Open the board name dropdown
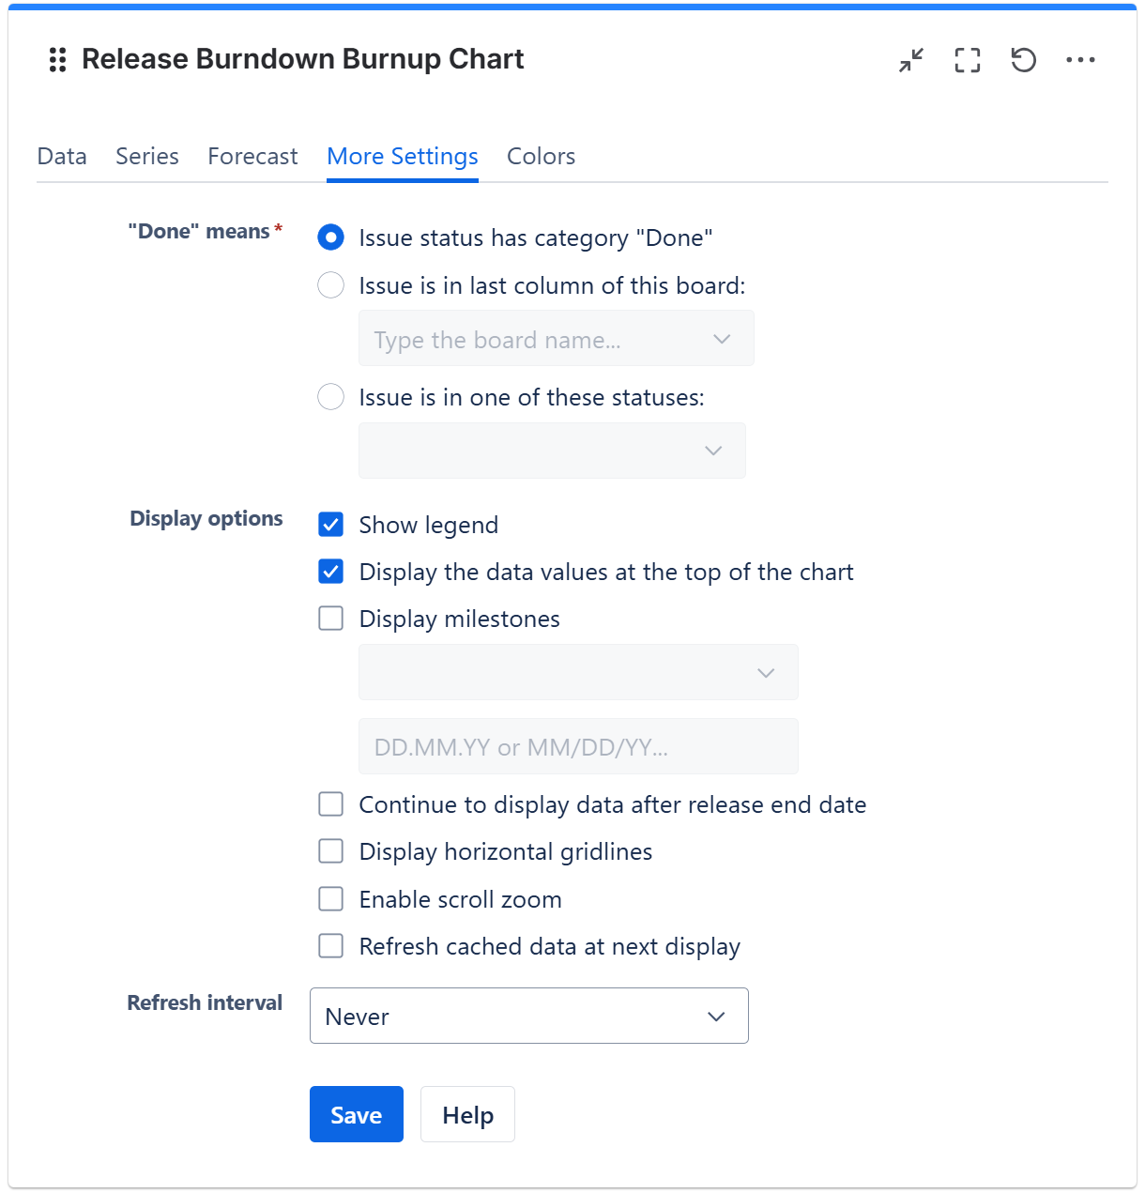1145x1193 pixels. (556, 339)
